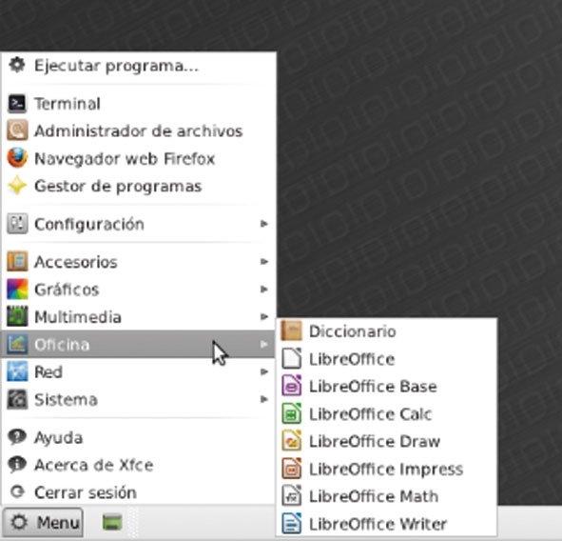
Task: Launch LibreOffice Impress label
Action: click(x=386, y=470)
